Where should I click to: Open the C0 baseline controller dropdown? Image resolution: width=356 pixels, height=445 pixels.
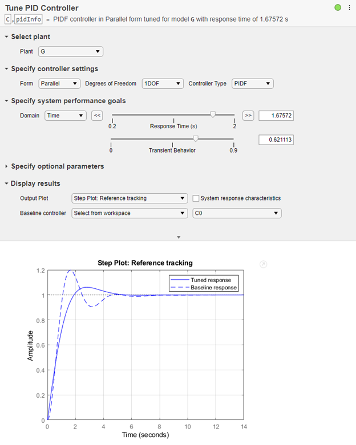[237, 213]
